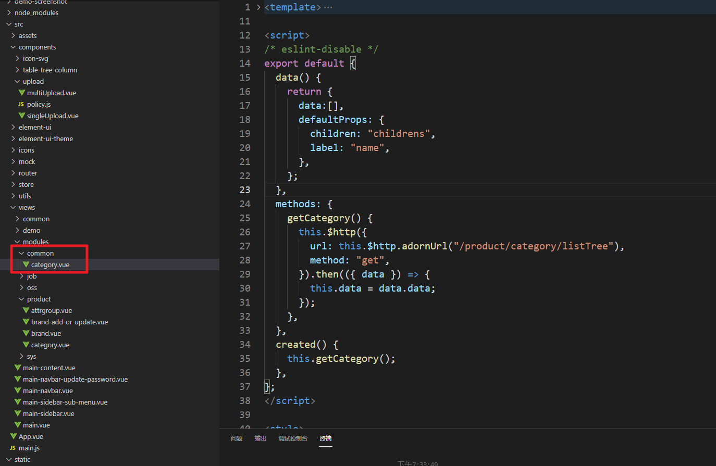Expand the table-tree-column folder

[17, 70]
